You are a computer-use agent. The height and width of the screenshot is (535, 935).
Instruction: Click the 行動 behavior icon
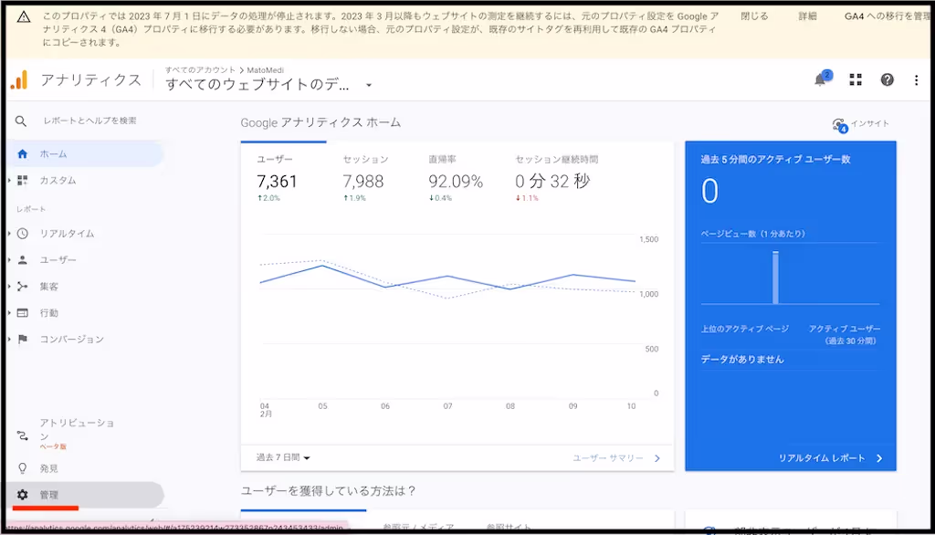point(23,312)
